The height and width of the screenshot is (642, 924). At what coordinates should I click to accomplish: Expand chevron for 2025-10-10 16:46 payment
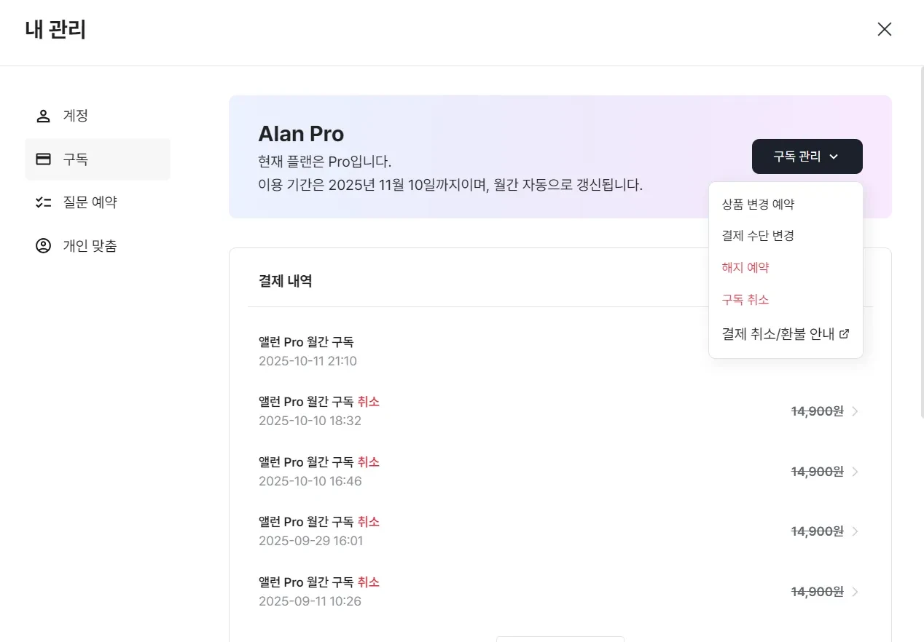pos(856,472)
